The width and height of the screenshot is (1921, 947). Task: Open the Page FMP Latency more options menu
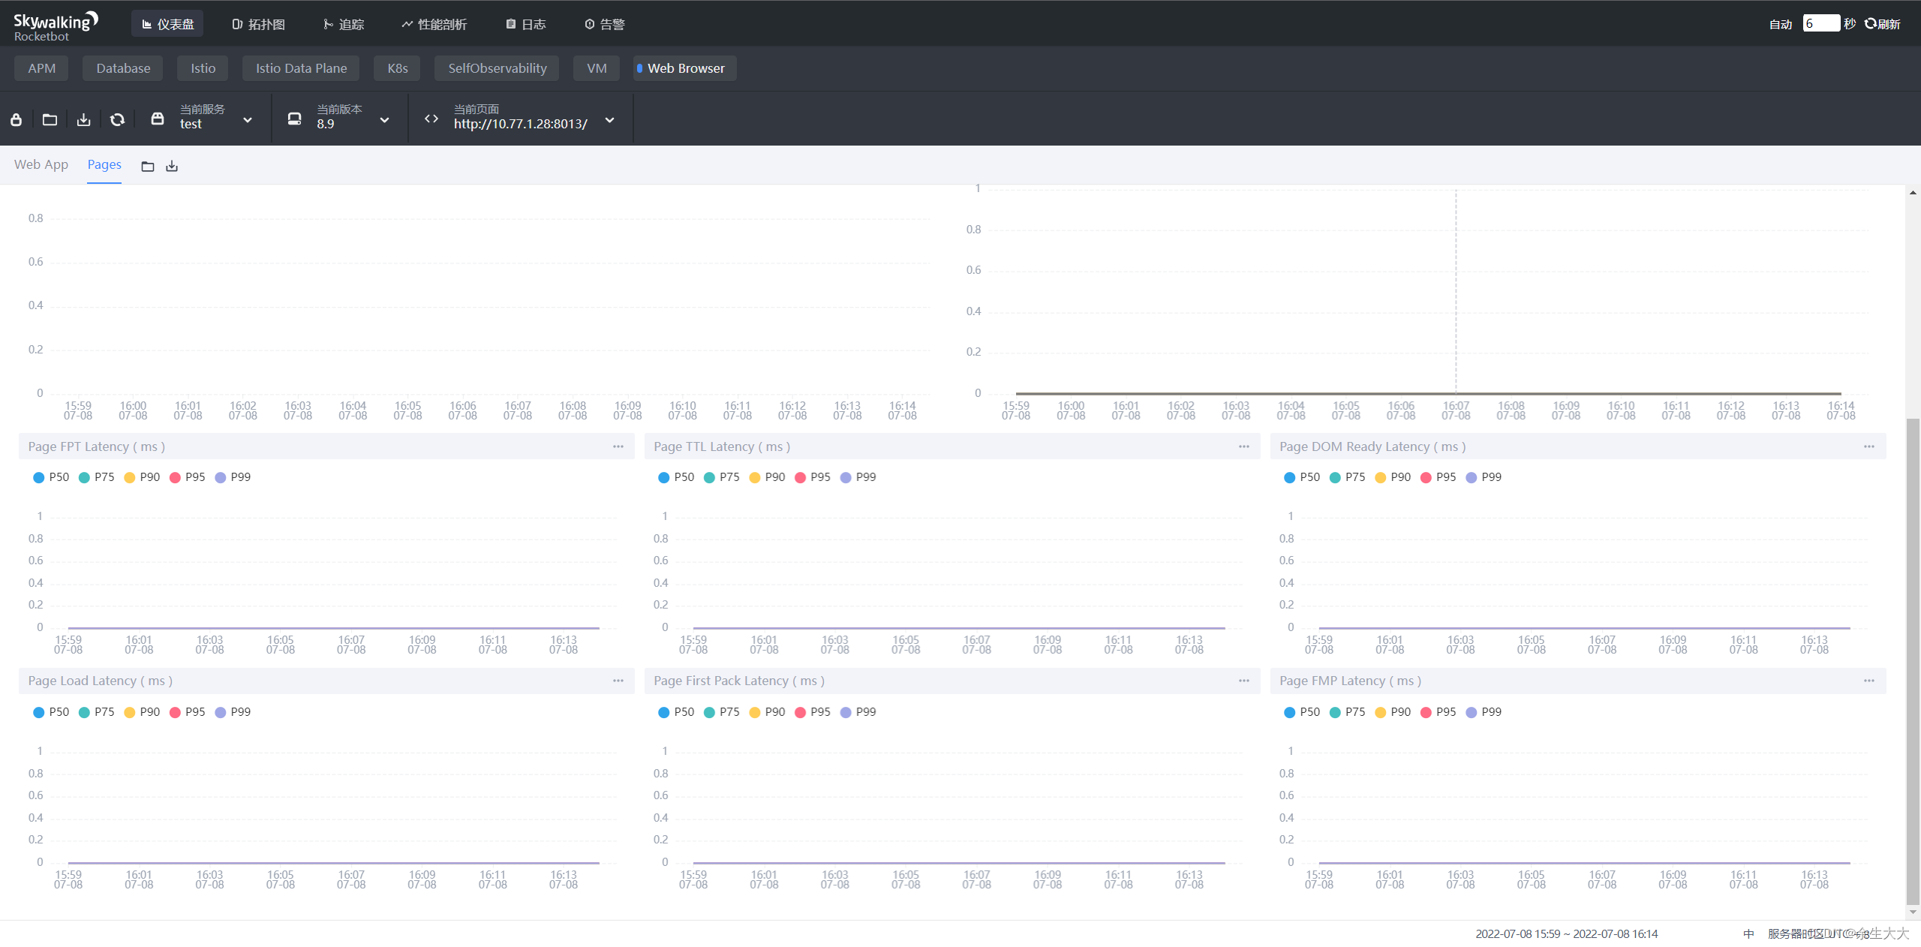1869,681
